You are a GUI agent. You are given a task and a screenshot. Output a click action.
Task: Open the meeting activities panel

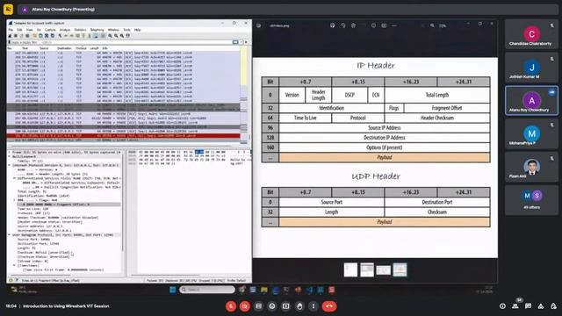pyautogui.click(x=541, y=306)
